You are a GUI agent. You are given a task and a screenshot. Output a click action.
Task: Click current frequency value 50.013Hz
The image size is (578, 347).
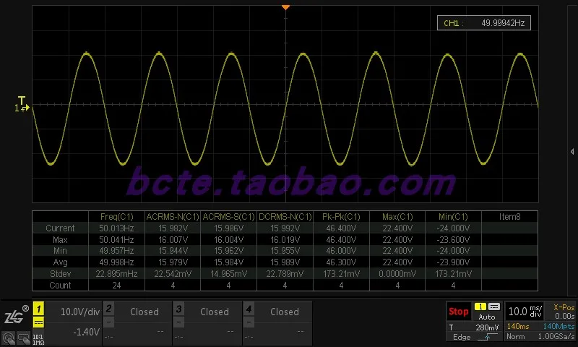[x=116, y=228]
